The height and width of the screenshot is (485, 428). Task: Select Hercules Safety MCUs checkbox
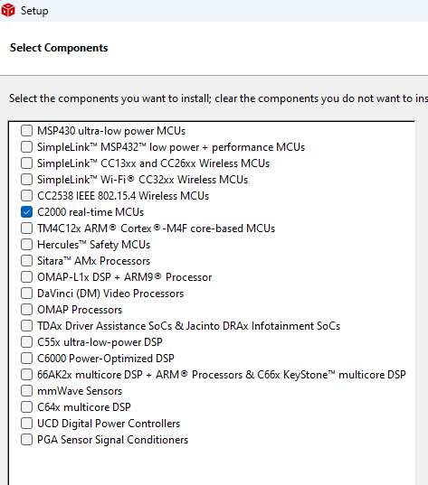tap(26, 245)
